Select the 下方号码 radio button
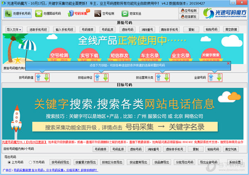This screenshot has width=249, height=175. (x=37, y=162)
